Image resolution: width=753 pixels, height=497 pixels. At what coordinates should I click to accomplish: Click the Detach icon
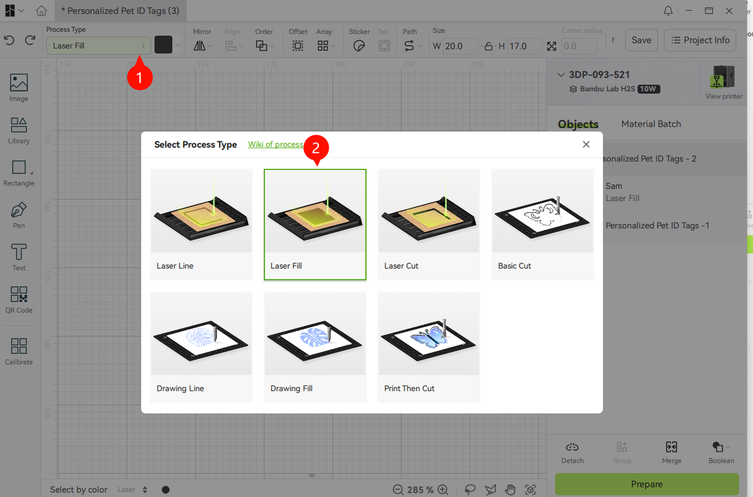point(572,448)
